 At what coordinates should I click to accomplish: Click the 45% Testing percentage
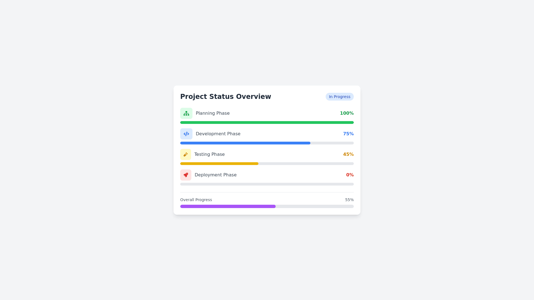click(x=348, y=154)
